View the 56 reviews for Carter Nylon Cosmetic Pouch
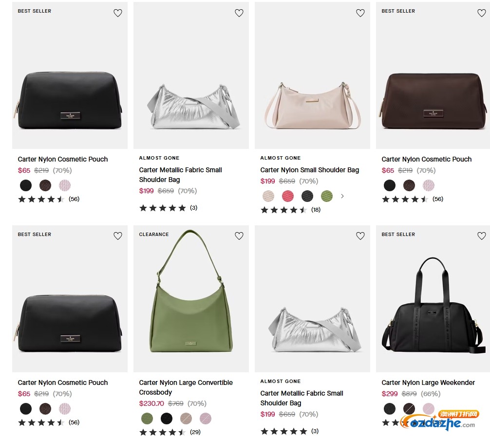Image resolution: width=490 pixels, height=437 pixels. coord(74,199)
